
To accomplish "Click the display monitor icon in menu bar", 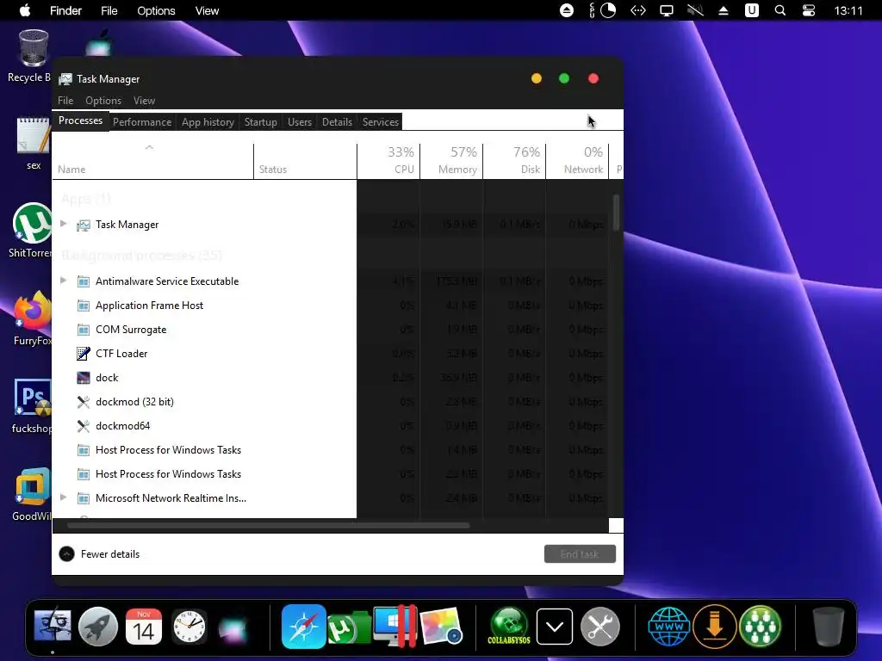I will (x=667, y=10).
